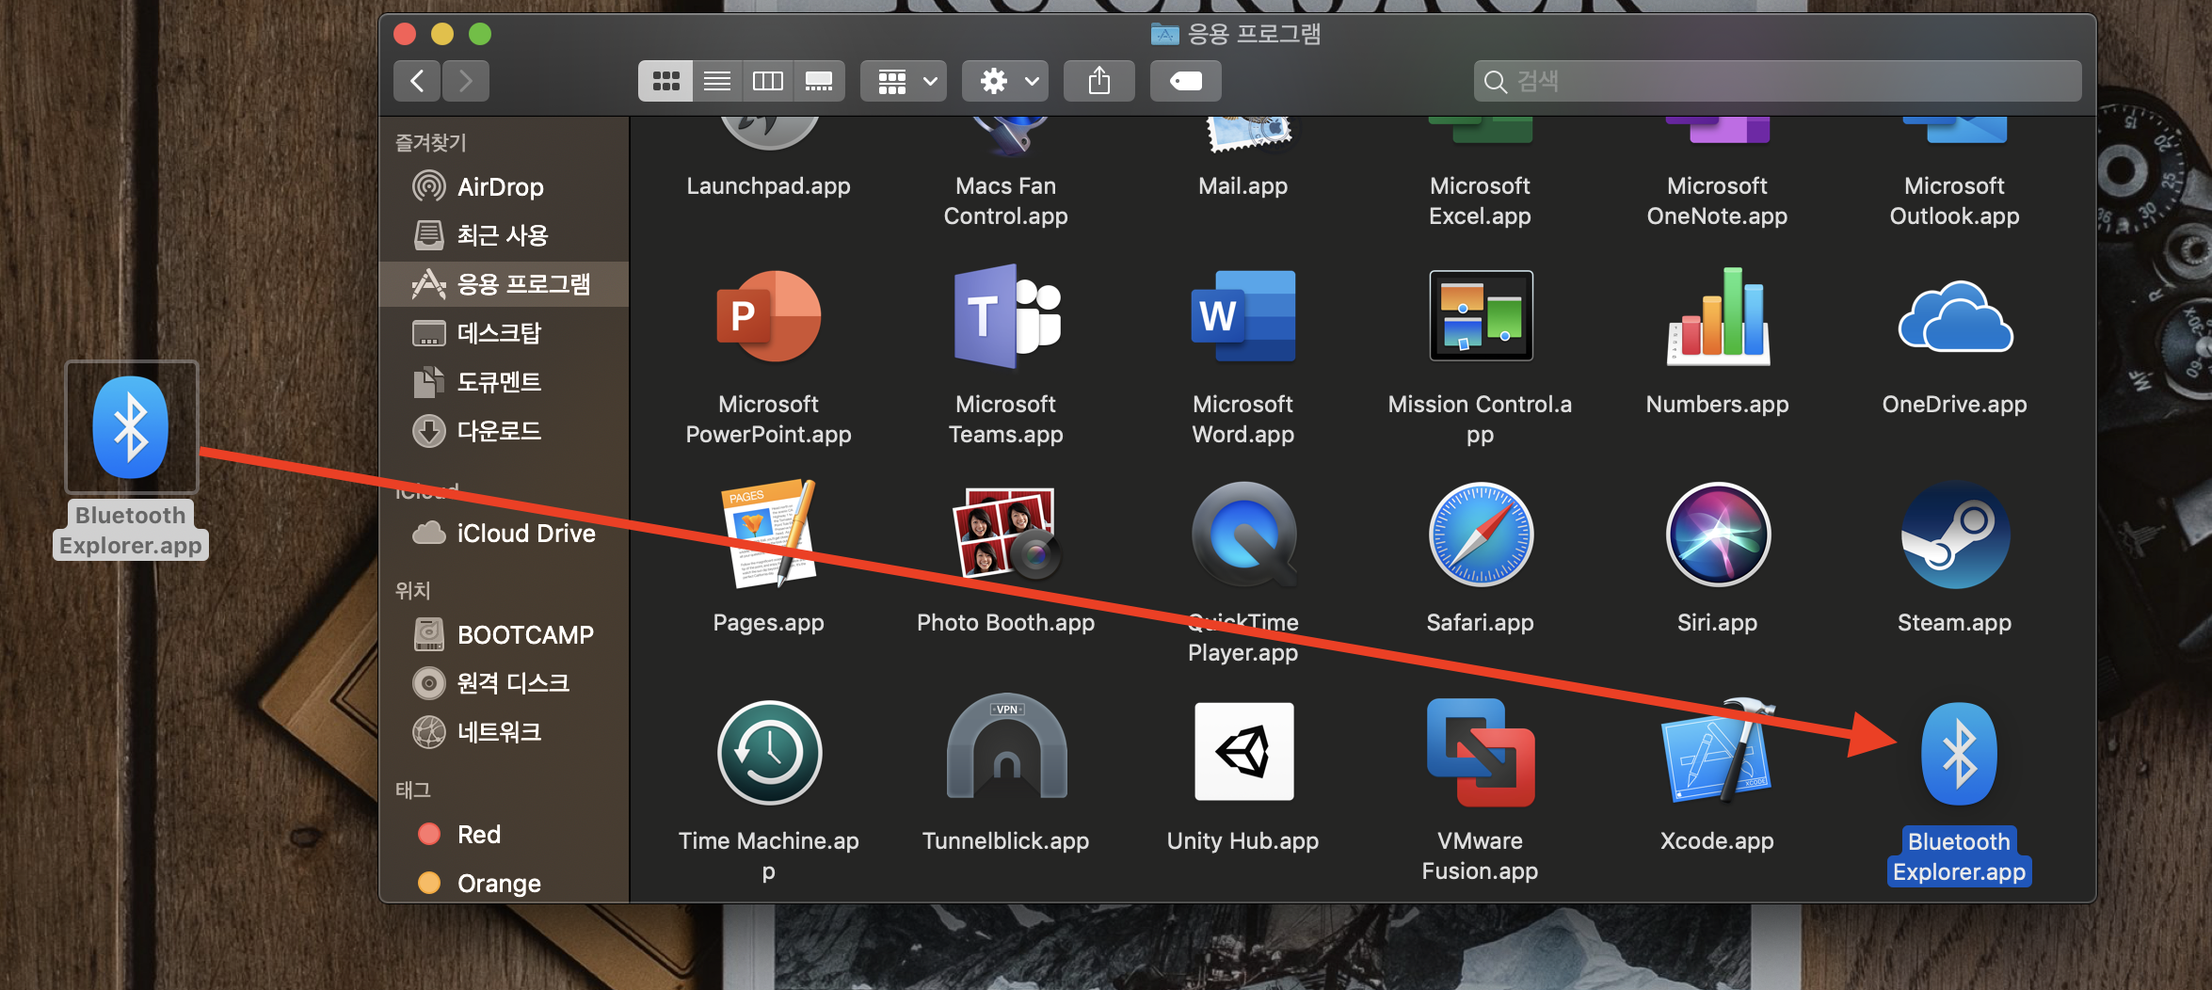Open 도큐멘트 in the sidebar
The width and height of the screenshot is (2212, 990).
click(504, 382)
